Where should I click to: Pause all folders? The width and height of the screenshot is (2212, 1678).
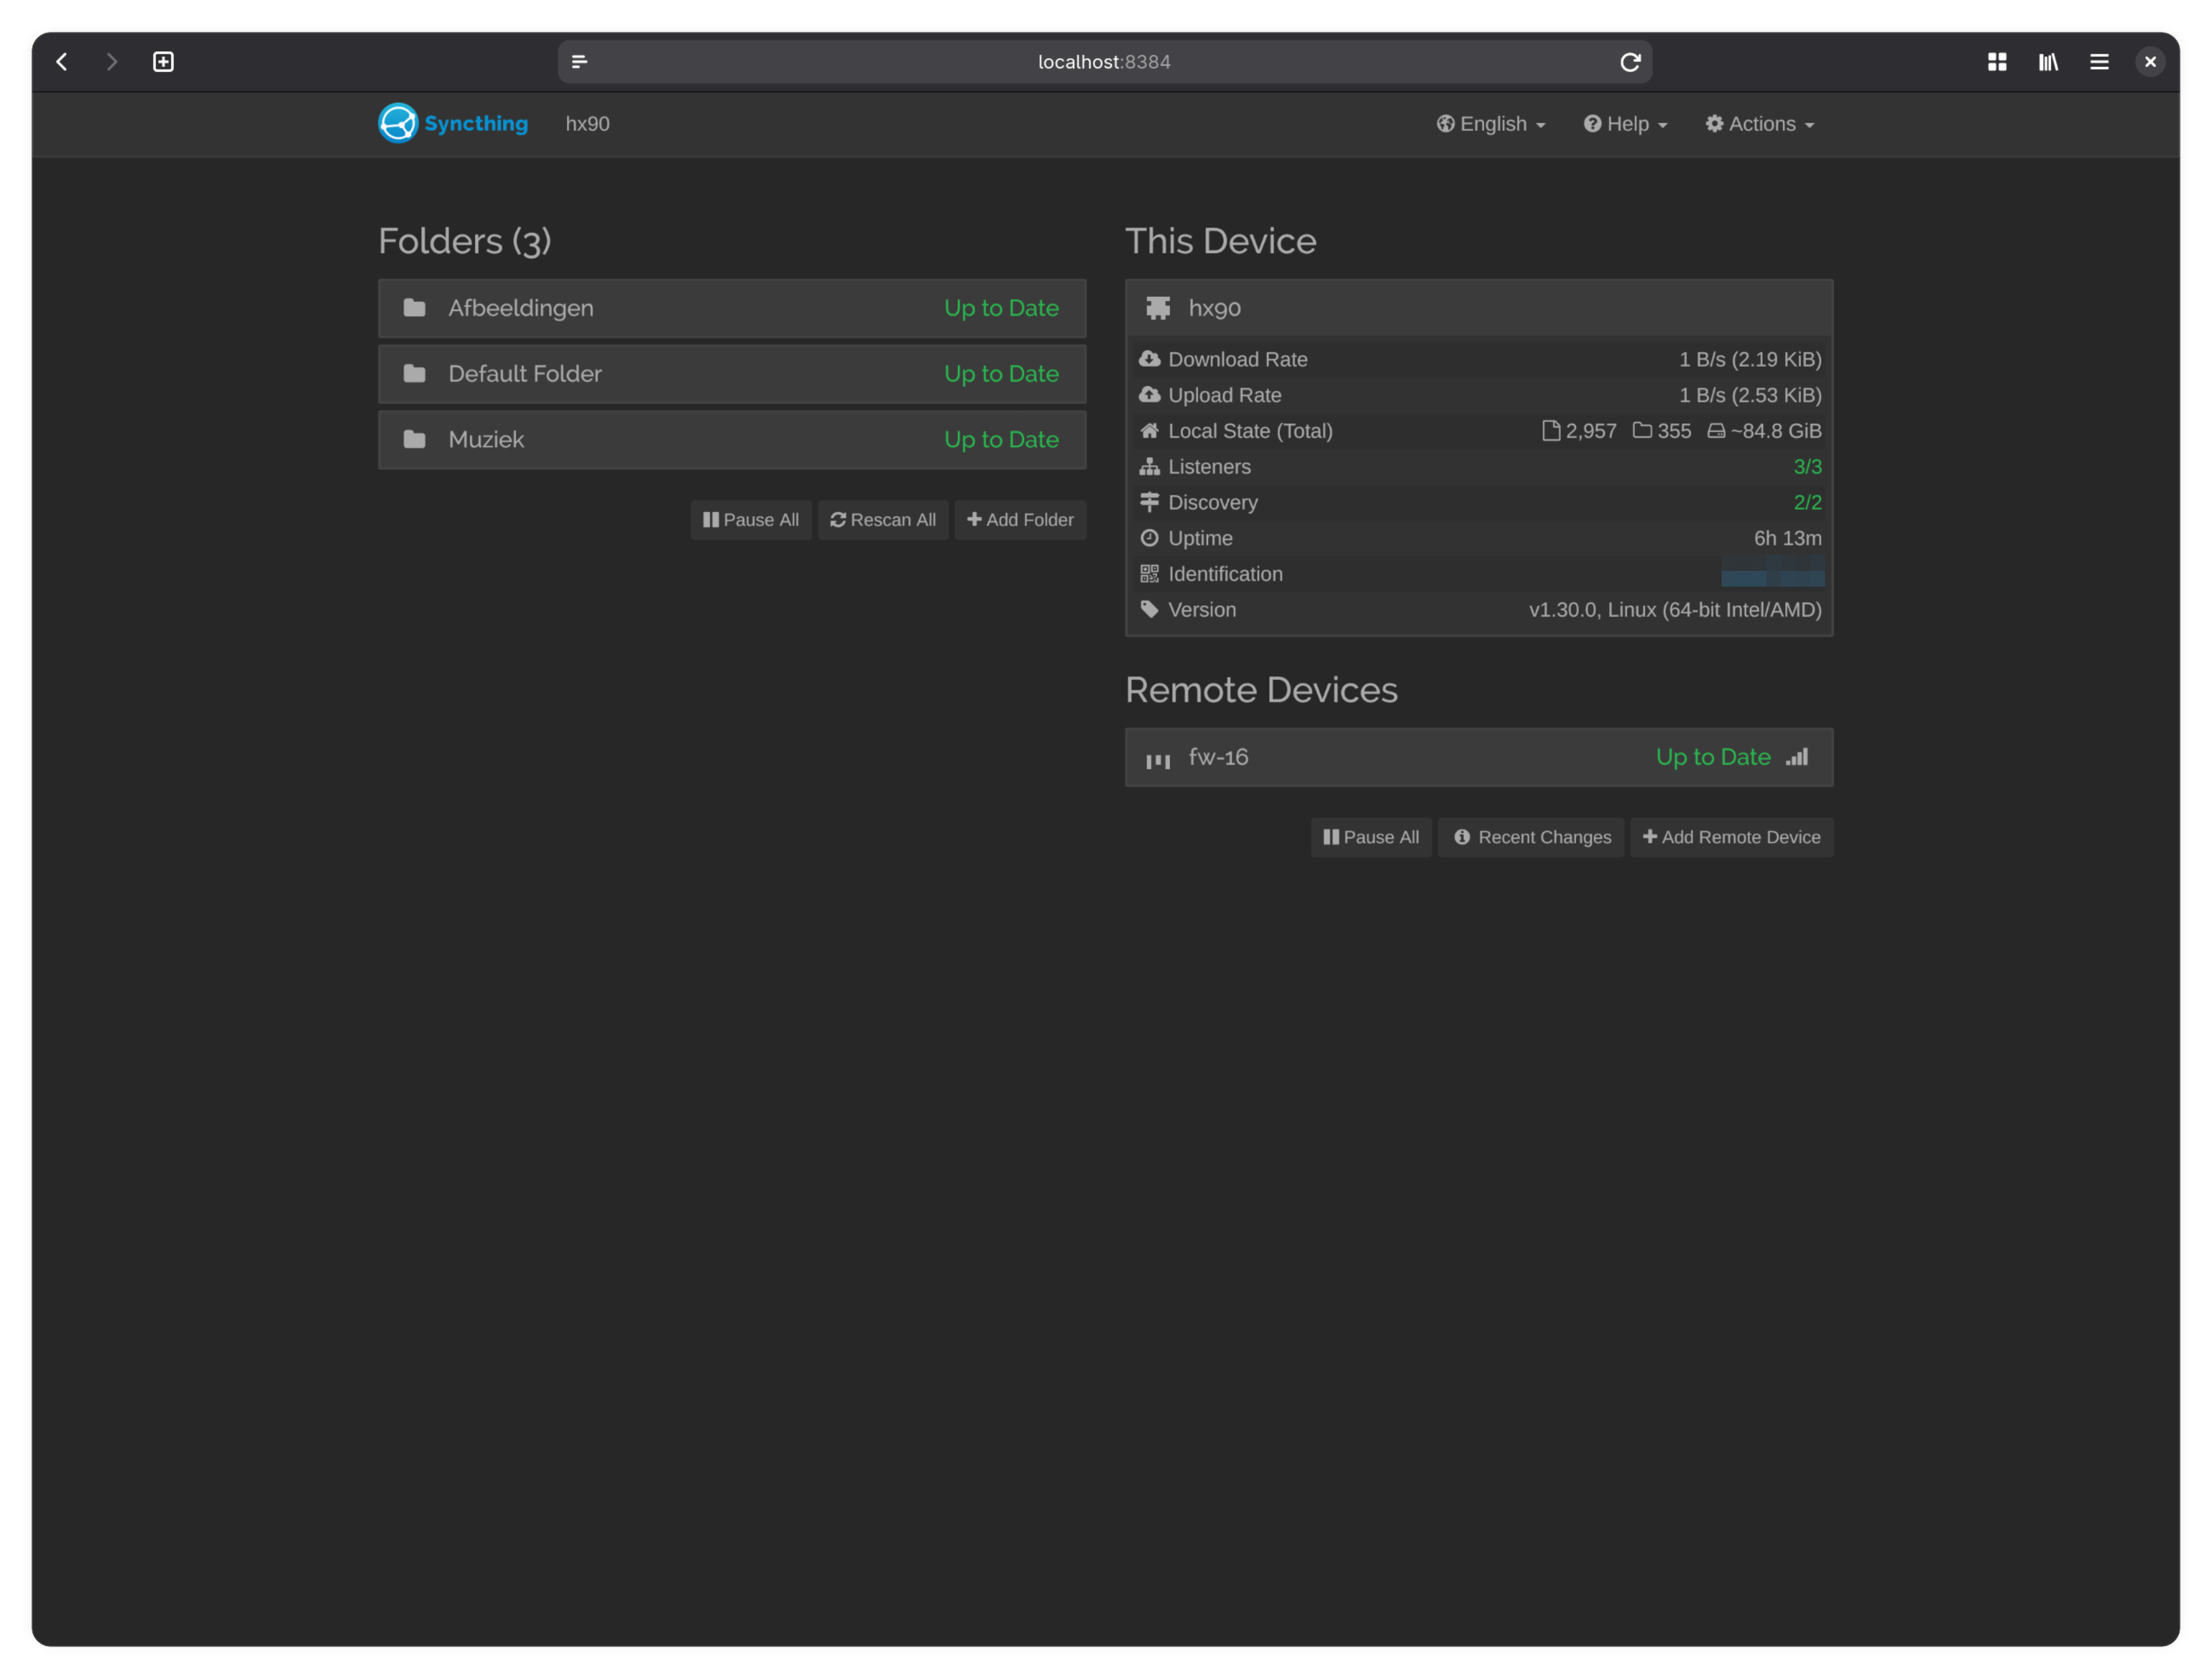[751, 520]
